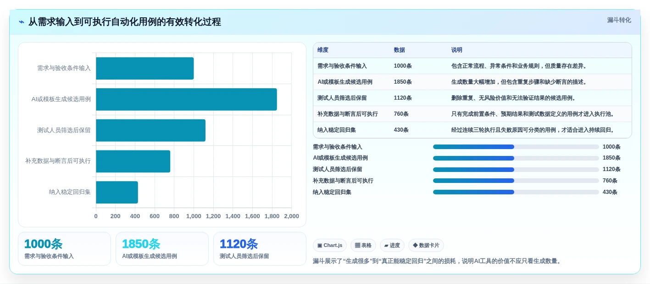Click the 纳入稳定回归集 chart bar
This screenshot has width=650, height=284.
click(x=117, y=192)
